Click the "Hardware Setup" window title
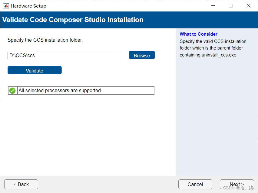The image size is (258, 193). click(x=28, y=6)
